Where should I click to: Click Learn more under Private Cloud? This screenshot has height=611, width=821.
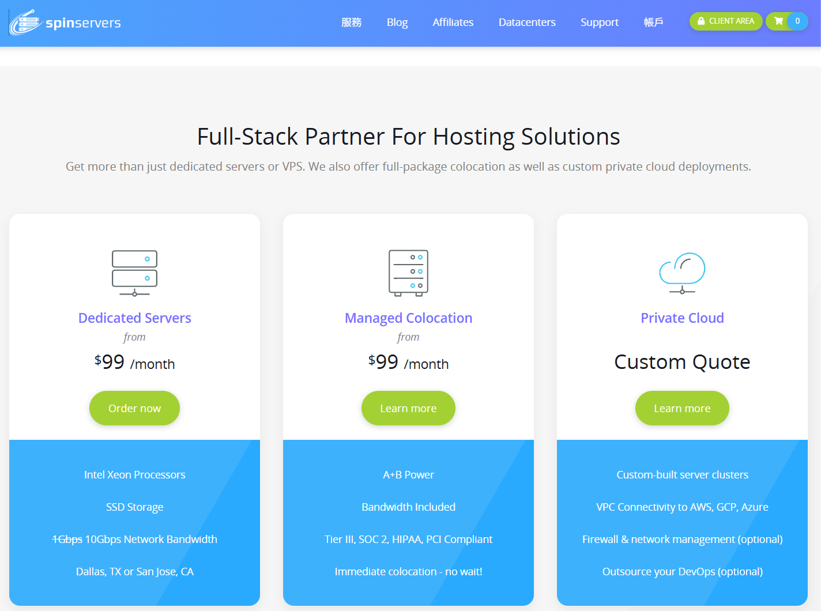click(x=682, y=408)
